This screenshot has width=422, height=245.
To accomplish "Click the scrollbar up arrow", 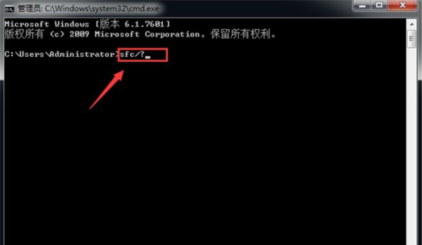I will [412, 24].
